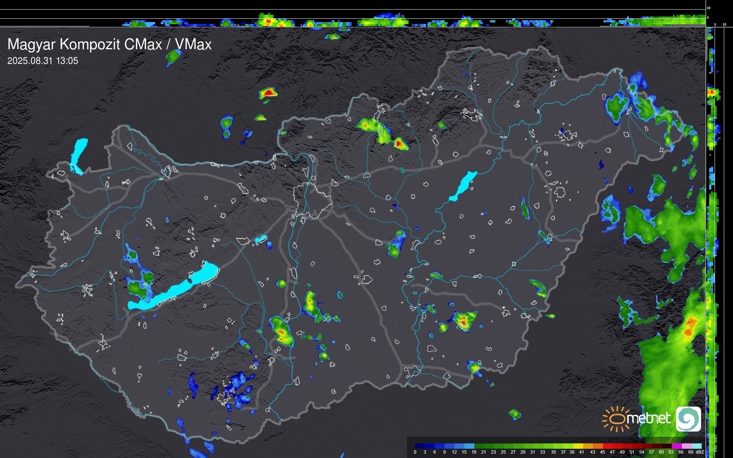
Task: Click the teal spiral app icon
Action: [x=688, y=419]
